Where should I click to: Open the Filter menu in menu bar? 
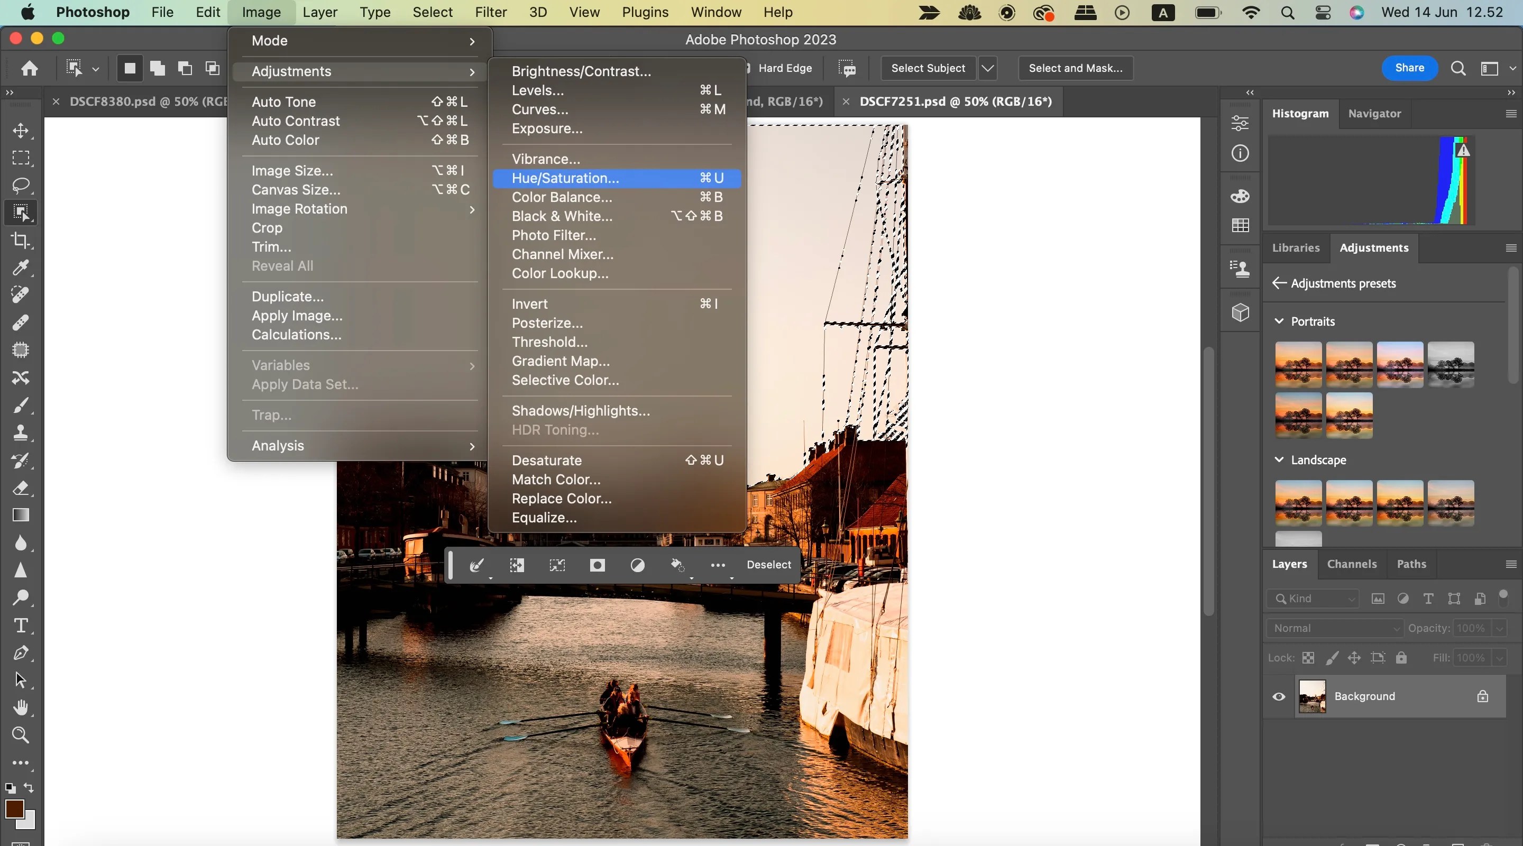[491, 12]
